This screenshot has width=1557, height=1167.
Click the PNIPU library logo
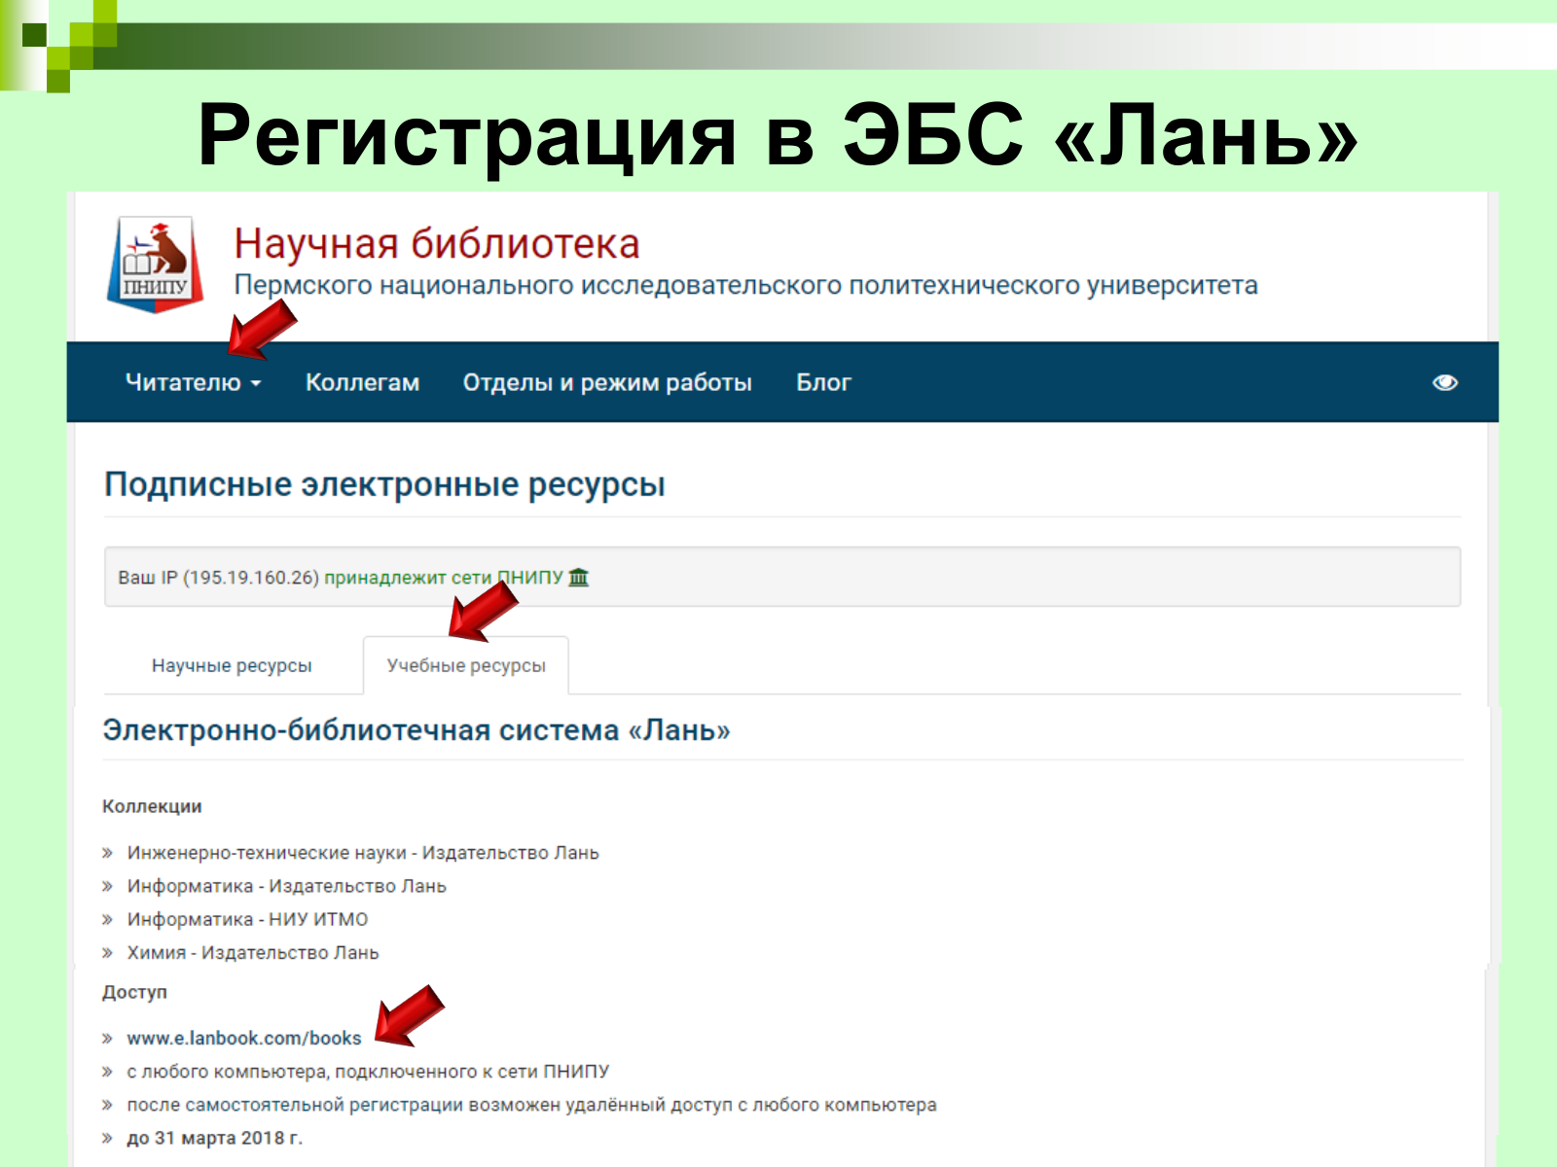click(x=156, y=264)
